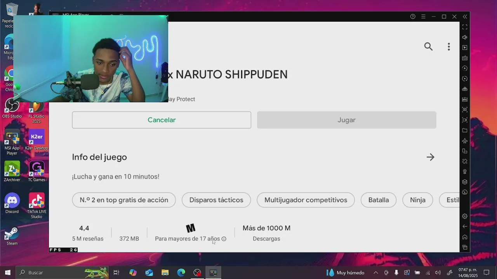
Task: Open Outlook from the taskbar
Action: coord(149,272)
